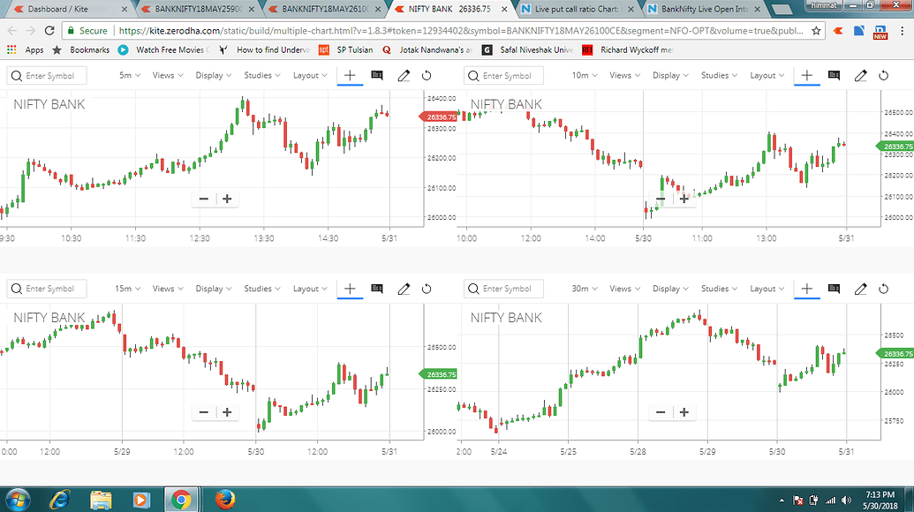Click the 26336.75 price label on the 10m chart axis
Screen dimensions: 914x512
(895, 147)
